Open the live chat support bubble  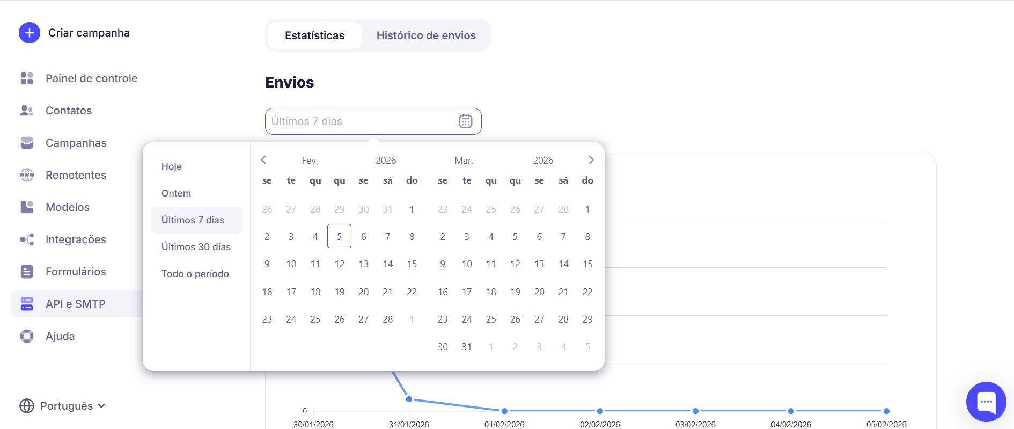click(986, 402)
